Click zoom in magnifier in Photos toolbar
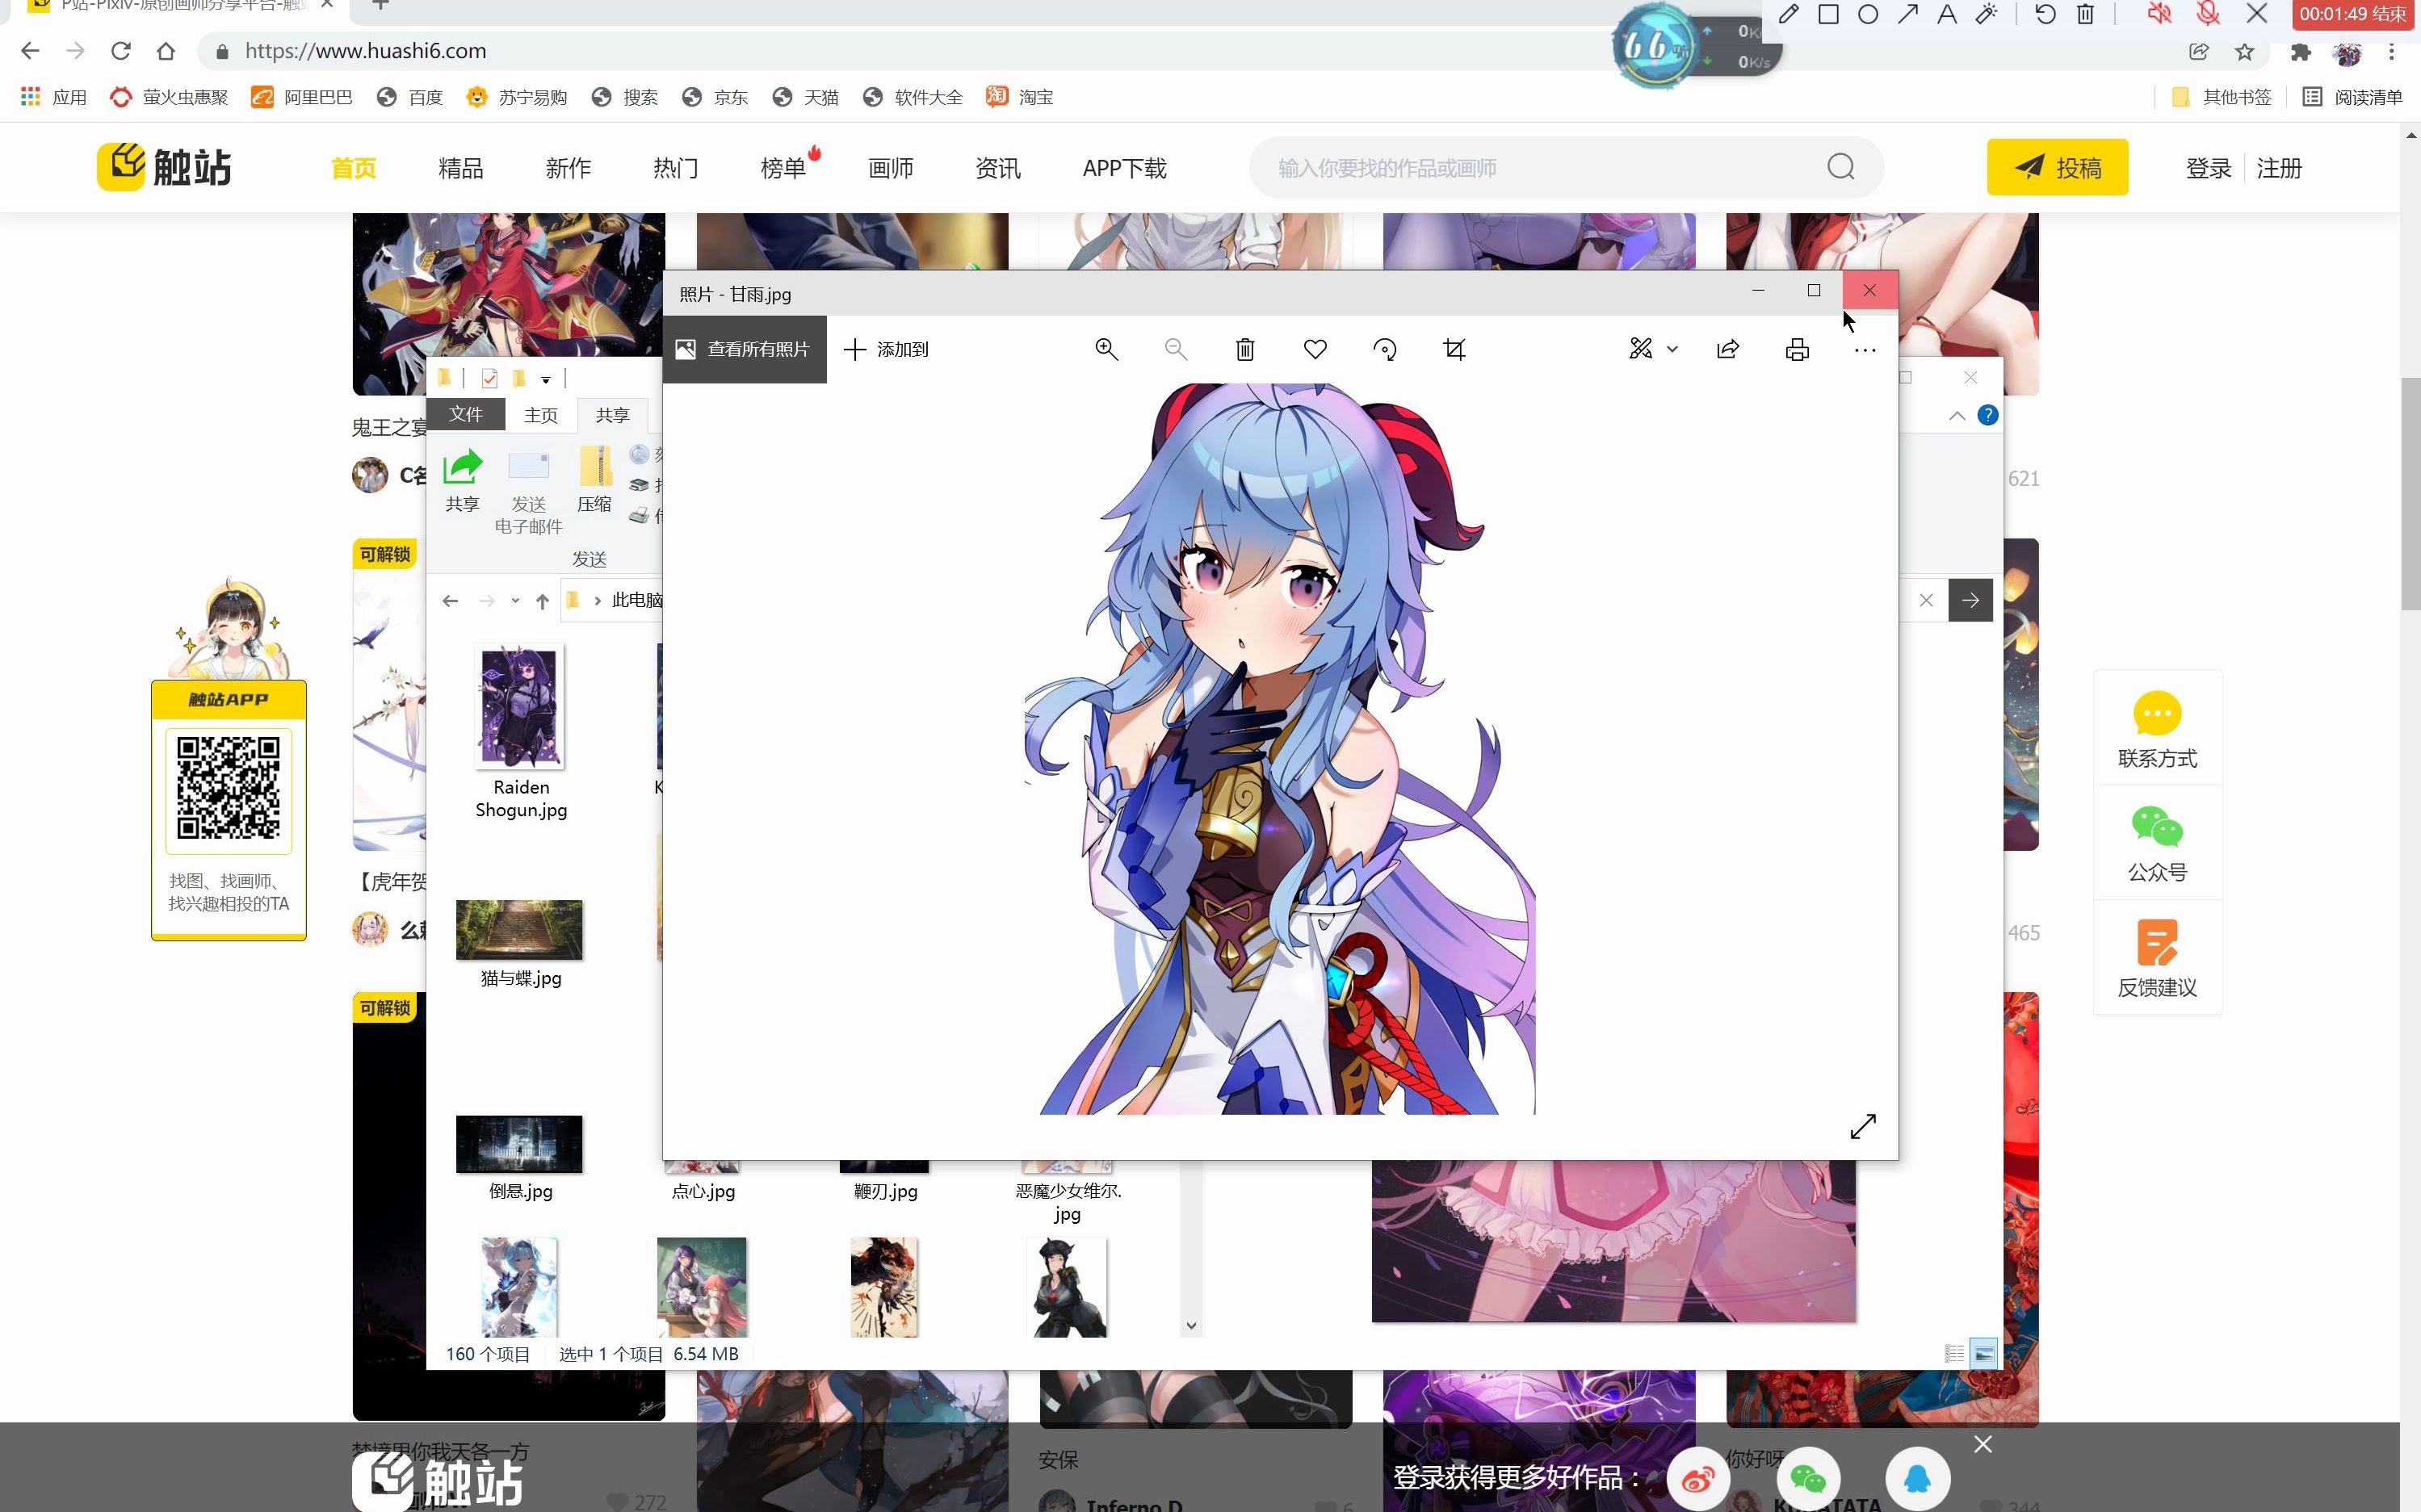 tap(1106, 349)
